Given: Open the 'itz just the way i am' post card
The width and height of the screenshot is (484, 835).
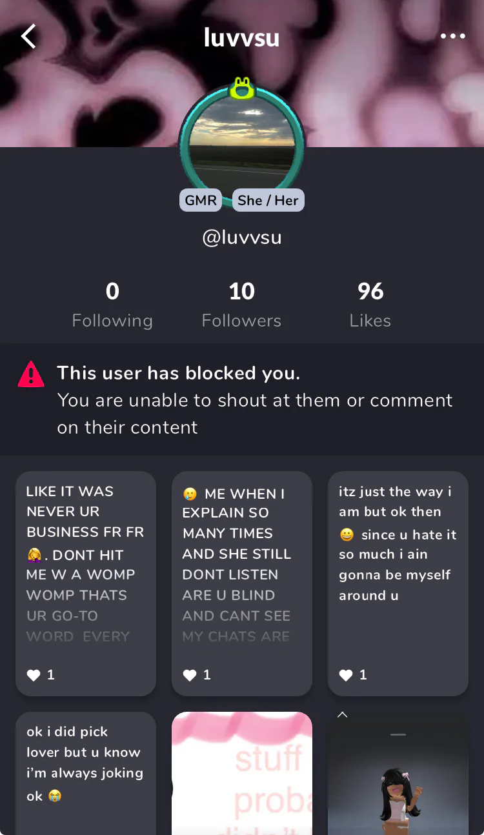Looking at the screenshot, I should pyautogui.click(x=398, y=583).
